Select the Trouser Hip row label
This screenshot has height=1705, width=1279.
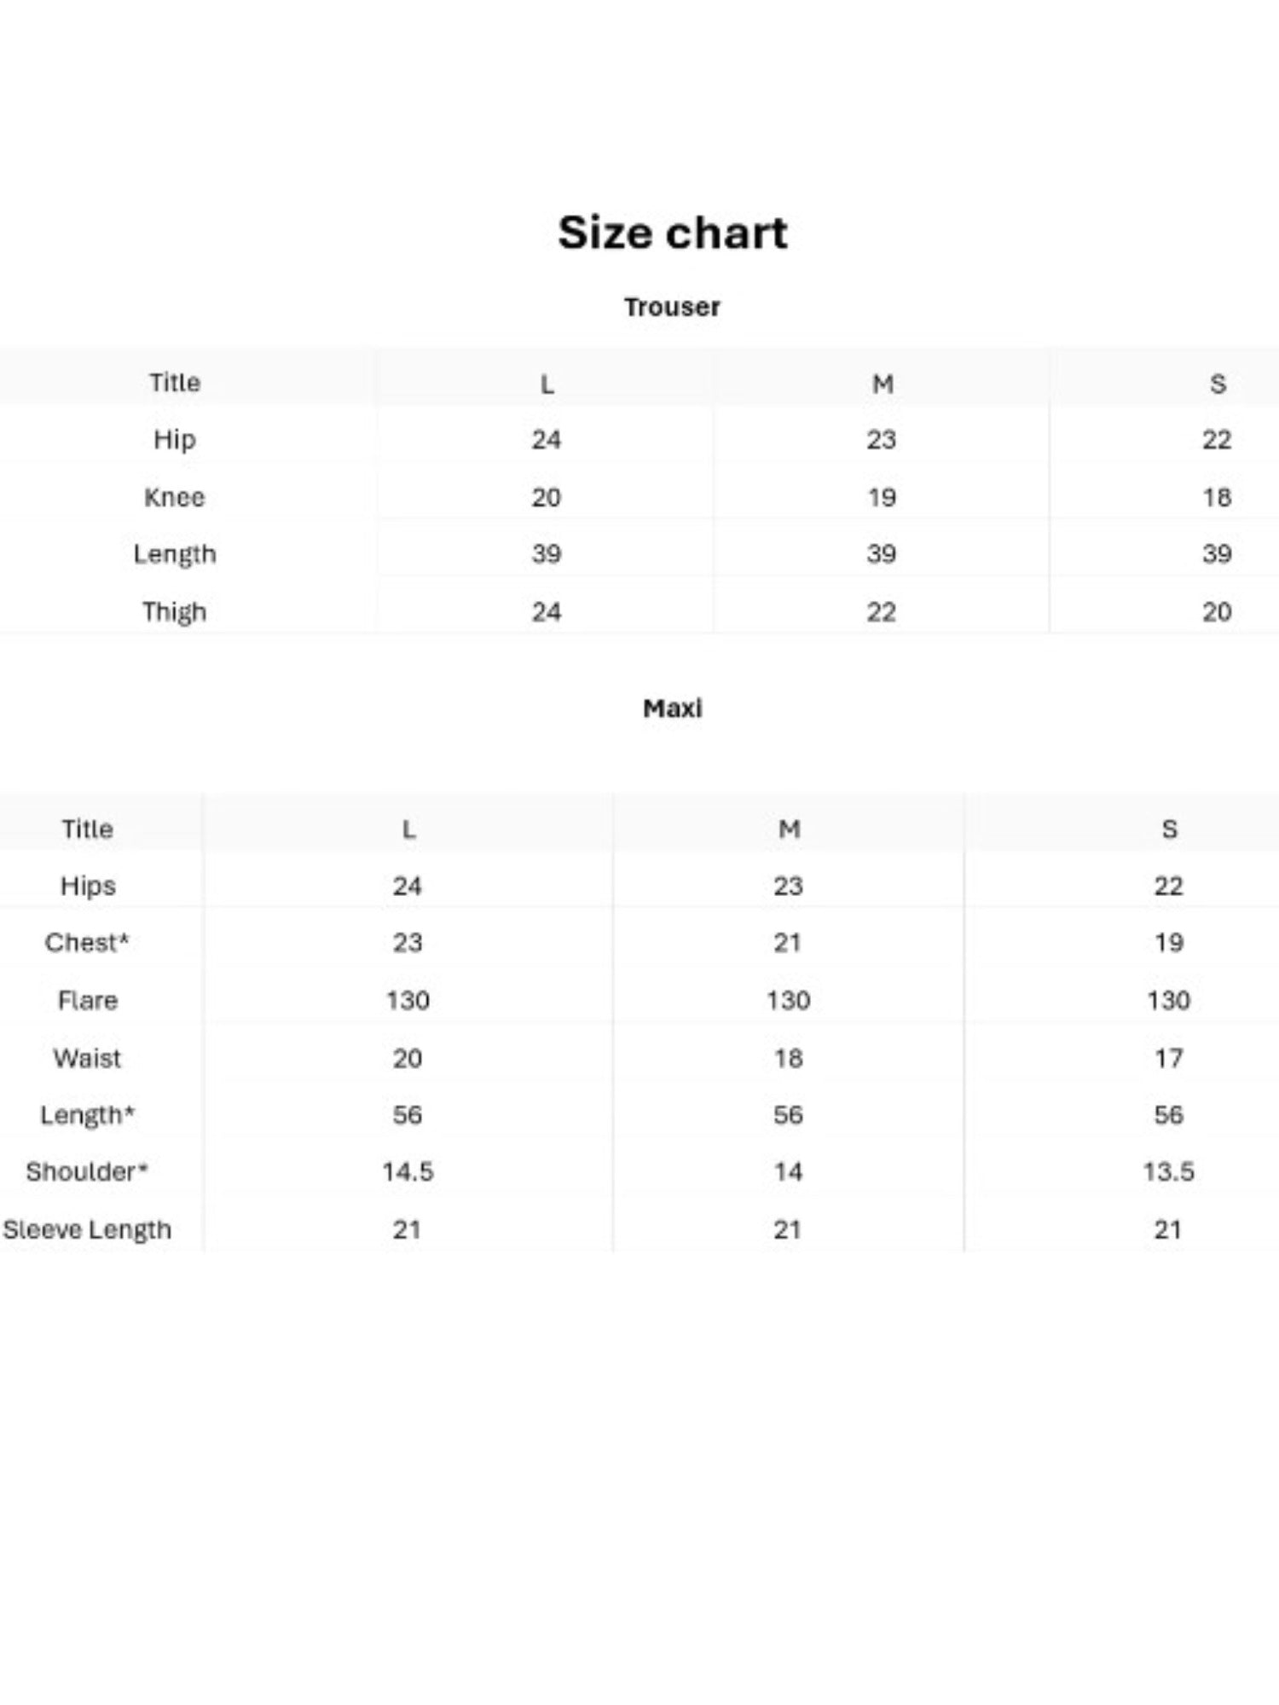tap(174, 440)
